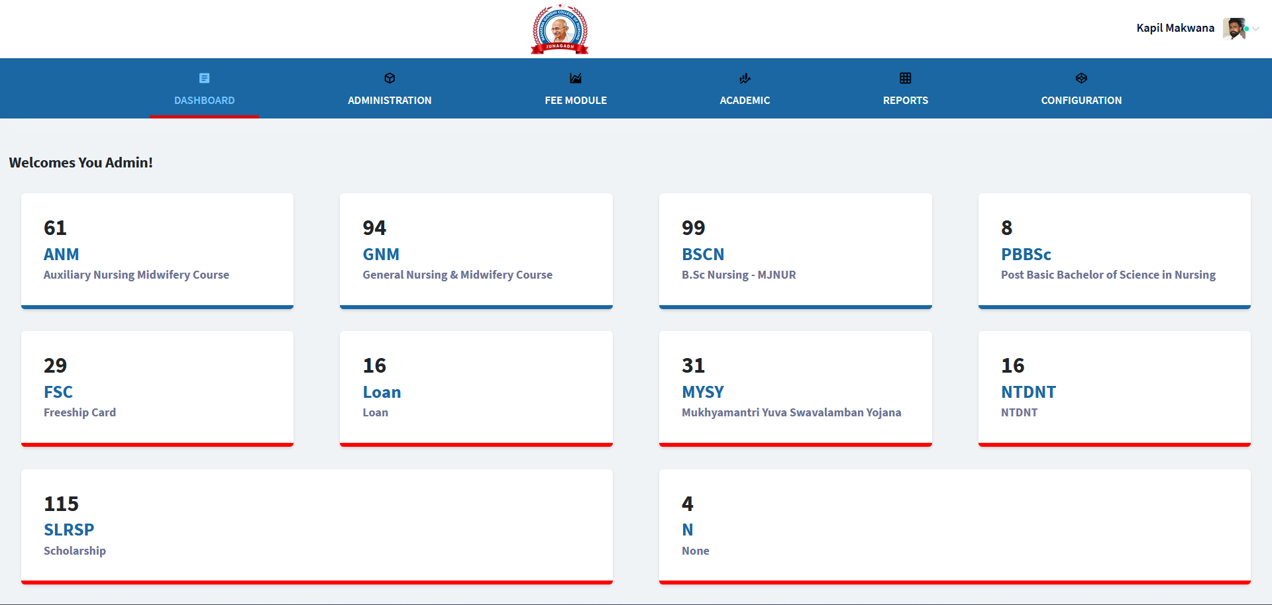
Task: Open the SLRSP Scholarship card
Action: [x=69, y=530]
